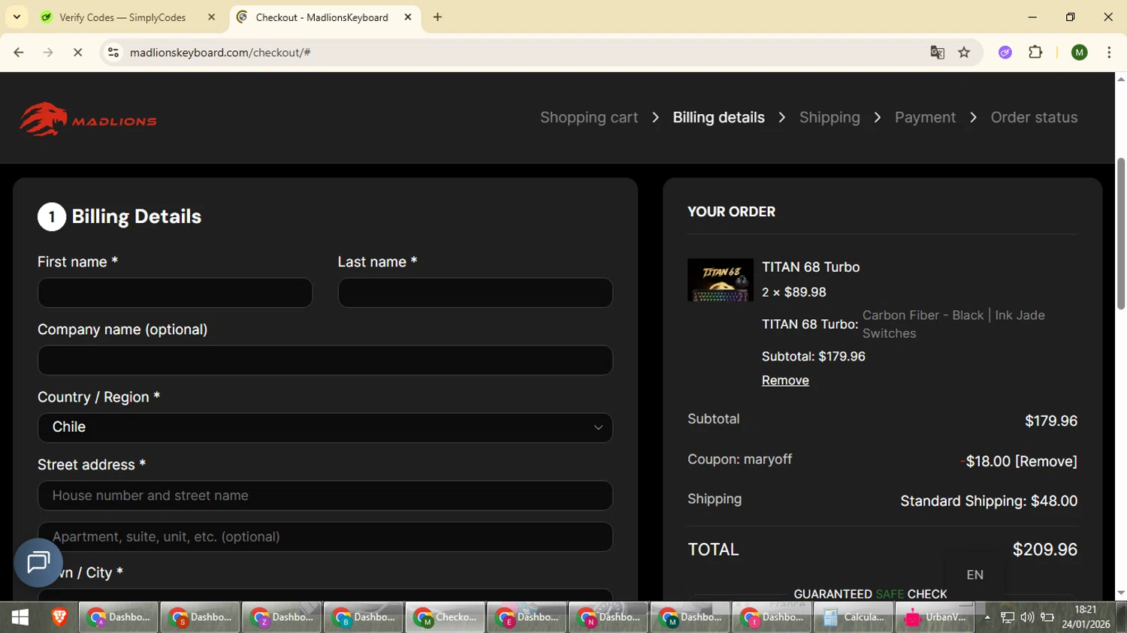Click the TITAN 68 Turbo product thumbnail
This screenshot has height=633, width=1127.
(x=720, y=280)
